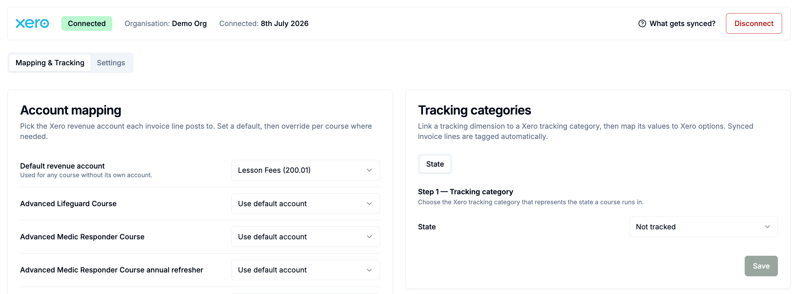The image size is (795, 294).
Task: Select the State tracking dimension tab
Action: 435,164
